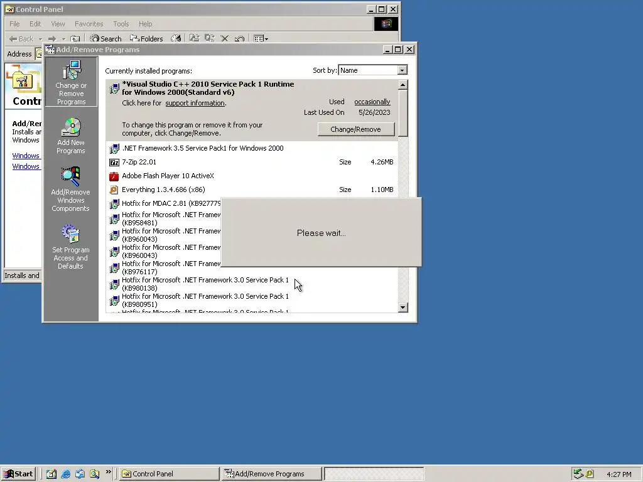Screen dimensions: 643x482
Task: Click the Change/Remove button
Action: point(356,129)
